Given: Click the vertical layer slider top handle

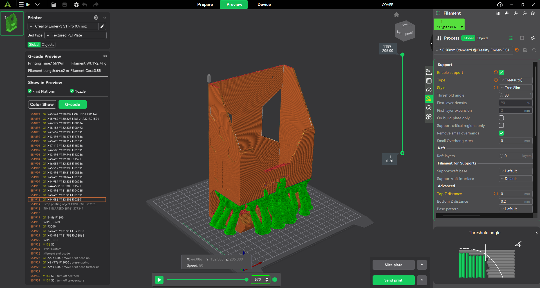Looking at the screenshot, I should point(402,55).
